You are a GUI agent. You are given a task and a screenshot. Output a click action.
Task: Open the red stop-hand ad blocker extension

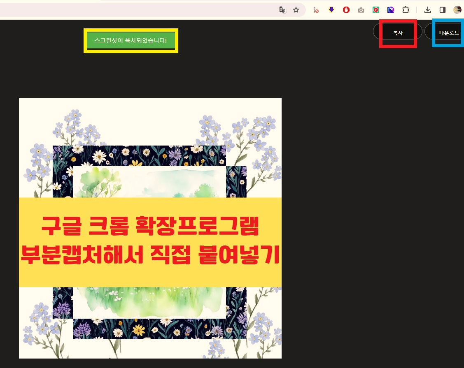click(x=346, y=10)
